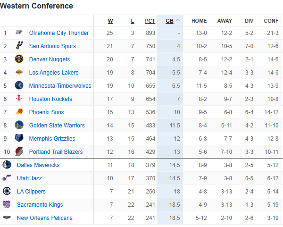Click the Los Angeles Lakers logo
Screen dimensions: 283x227
pyautogui.click(x=19, y=73)
